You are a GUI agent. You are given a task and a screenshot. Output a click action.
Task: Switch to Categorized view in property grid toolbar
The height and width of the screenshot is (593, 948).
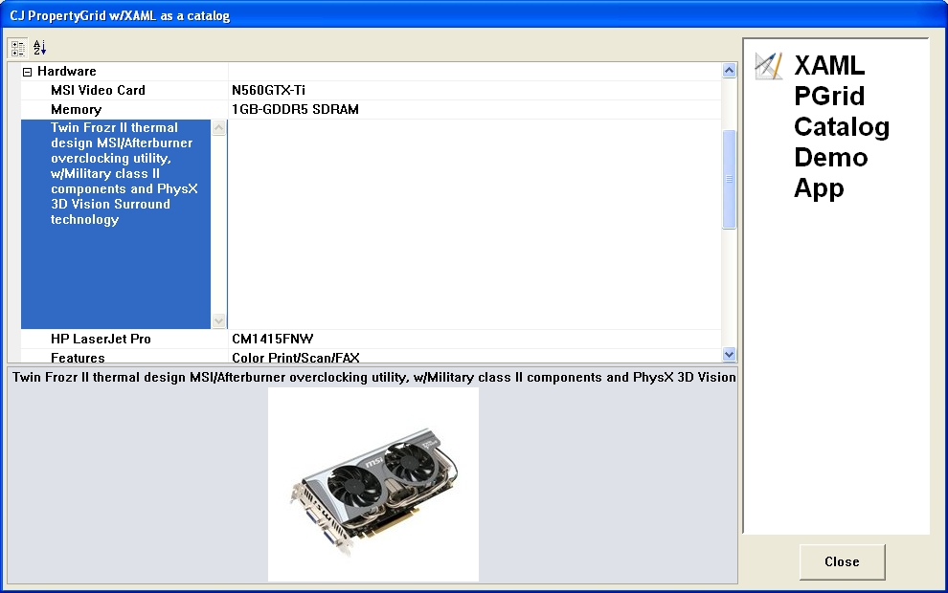coord(17,48)
